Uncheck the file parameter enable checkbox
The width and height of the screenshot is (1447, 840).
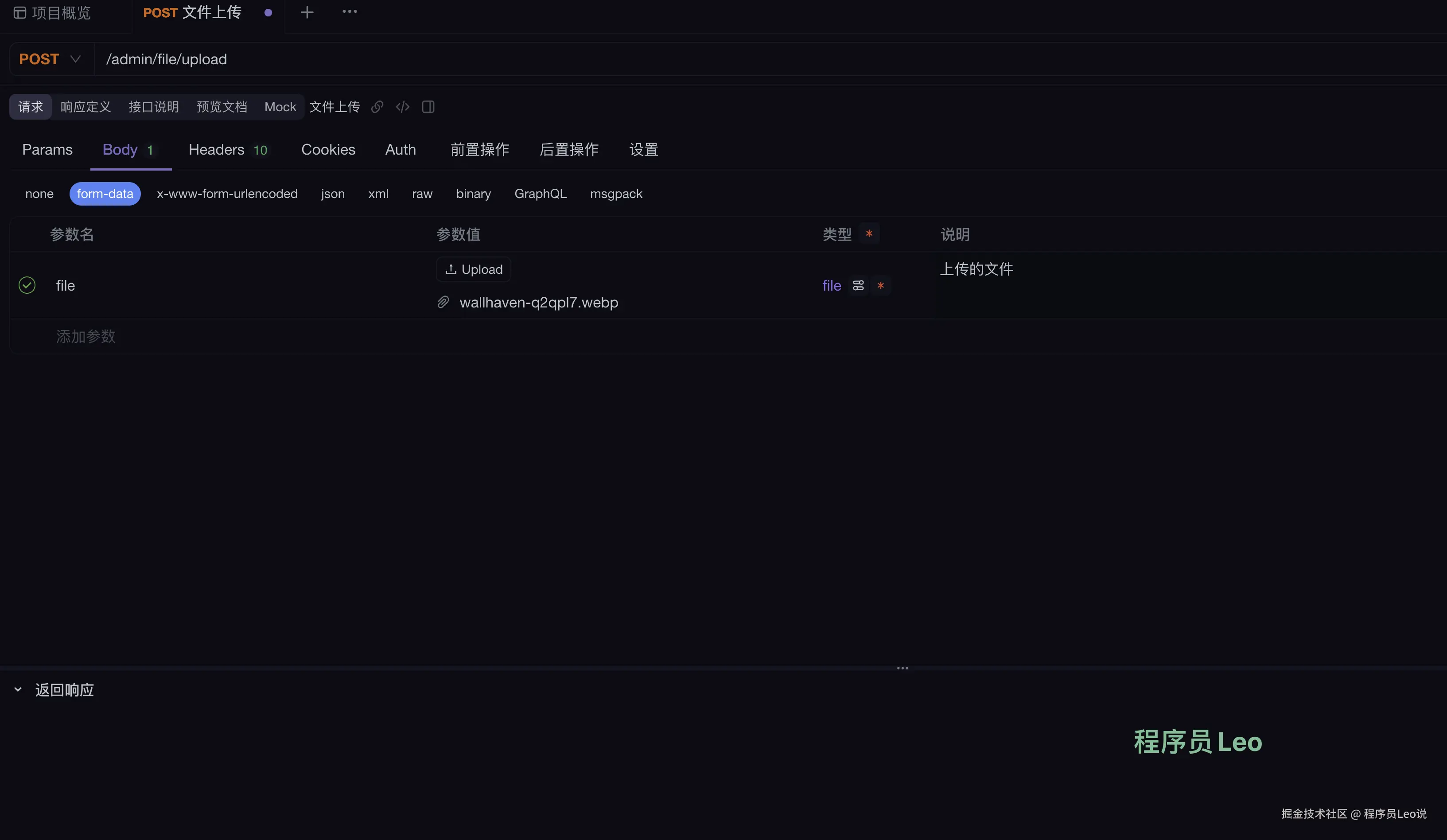(x=27, y=285)
